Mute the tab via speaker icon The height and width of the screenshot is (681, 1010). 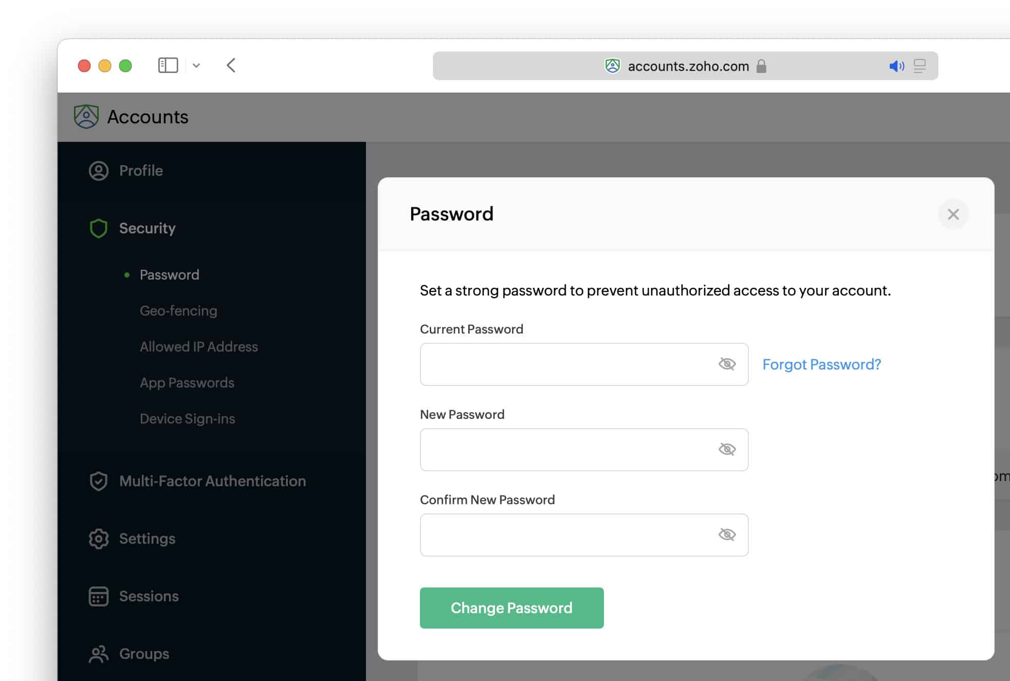click(x=896, y=66)
